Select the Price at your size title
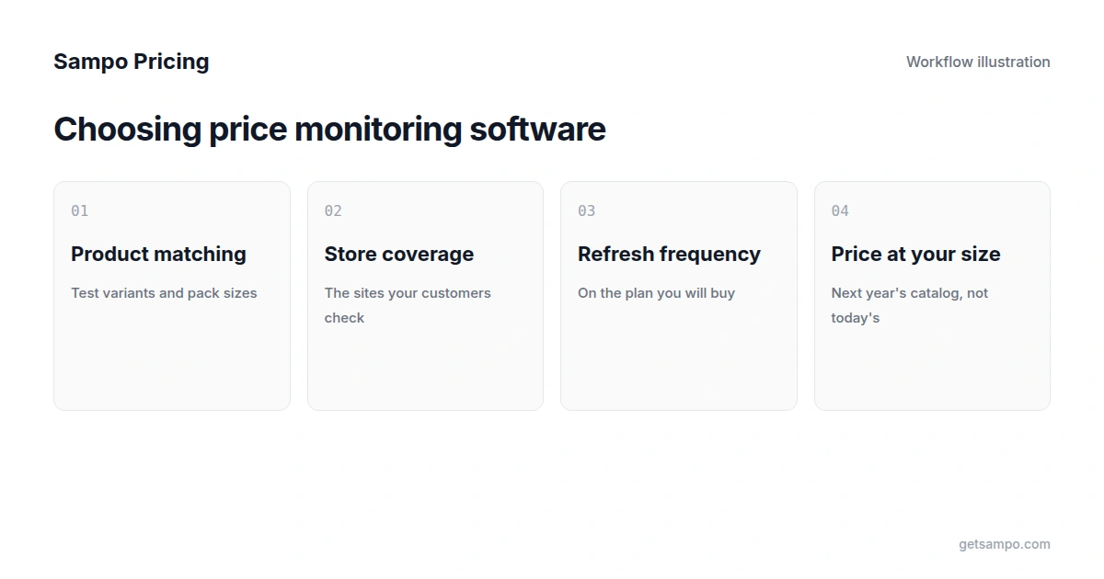This screenshot has height=579, width=1104. (915, 254)
